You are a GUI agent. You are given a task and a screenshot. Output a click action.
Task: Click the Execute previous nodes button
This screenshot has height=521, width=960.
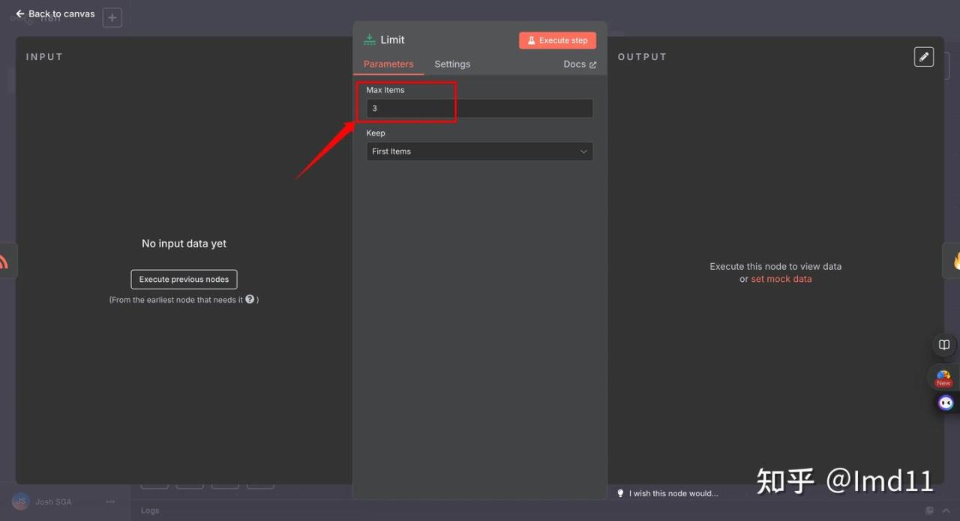[184, 280]
